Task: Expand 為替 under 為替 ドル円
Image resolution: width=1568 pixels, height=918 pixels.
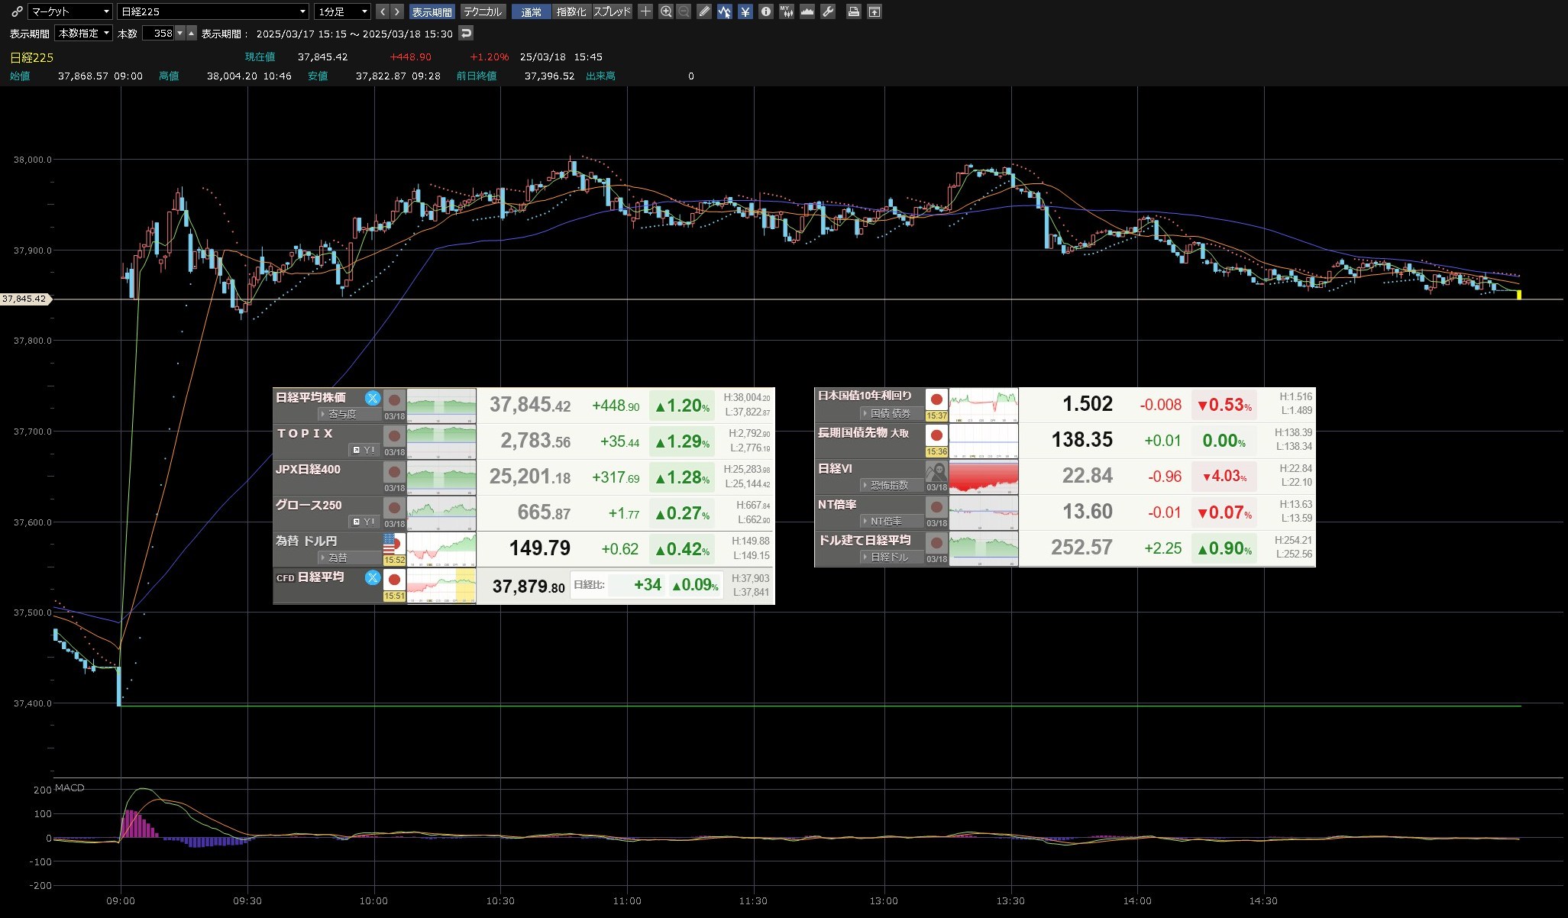Action: point(349,558)
